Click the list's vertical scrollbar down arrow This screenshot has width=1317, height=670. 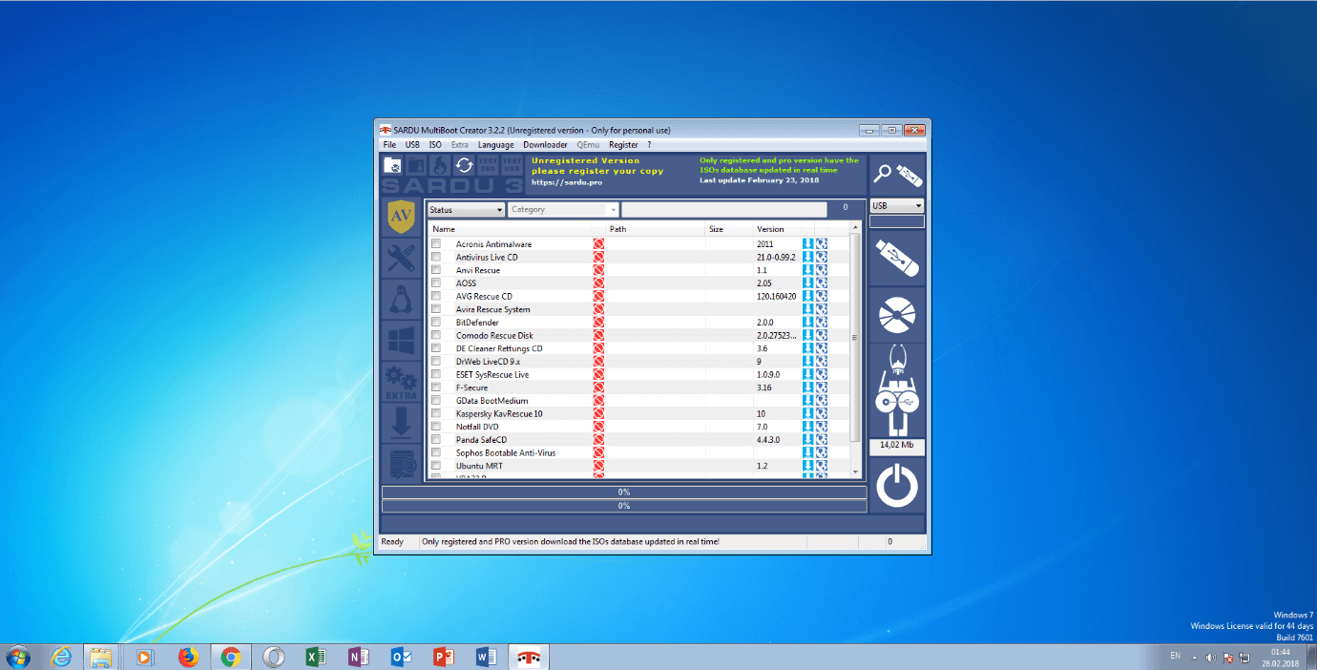(x=855, y=471)
